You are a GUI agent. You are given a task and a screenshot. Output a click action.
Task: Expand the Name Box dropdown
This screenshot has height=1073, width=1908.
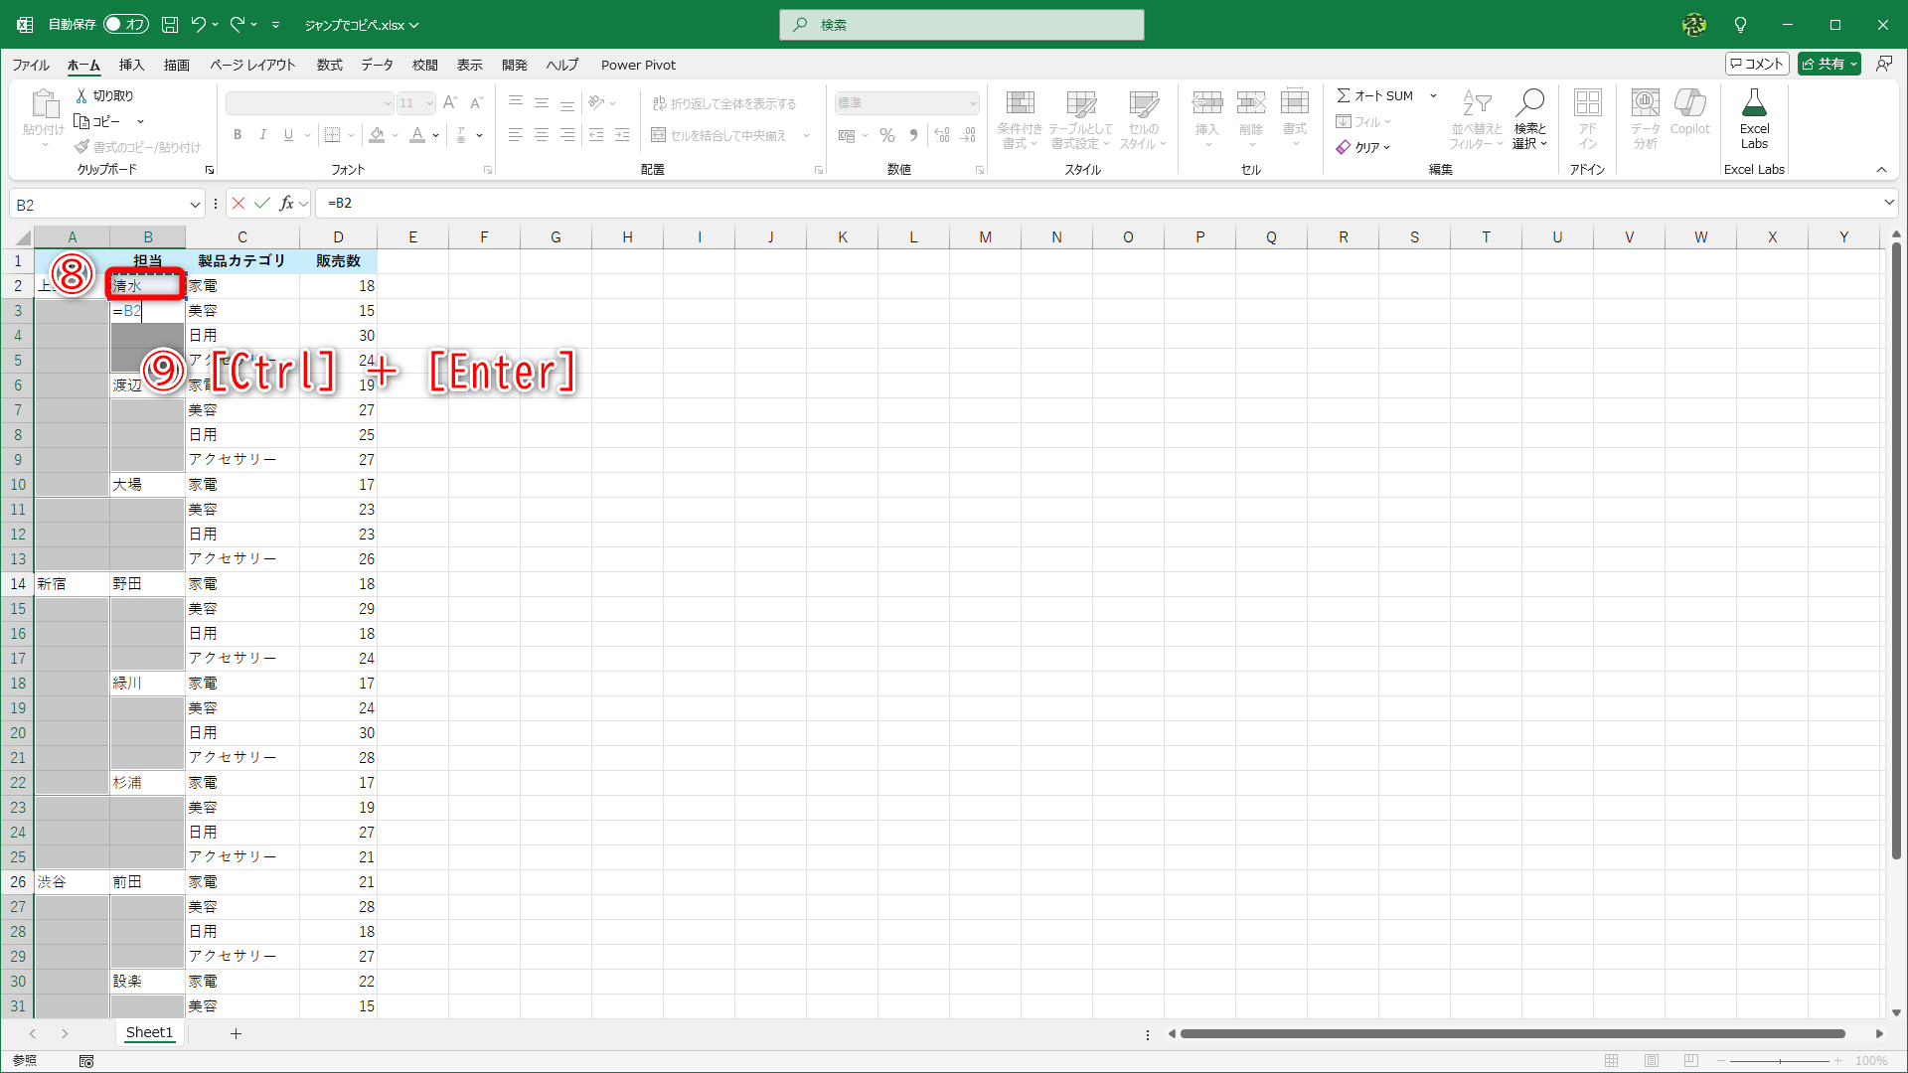(x=195, y=205)
